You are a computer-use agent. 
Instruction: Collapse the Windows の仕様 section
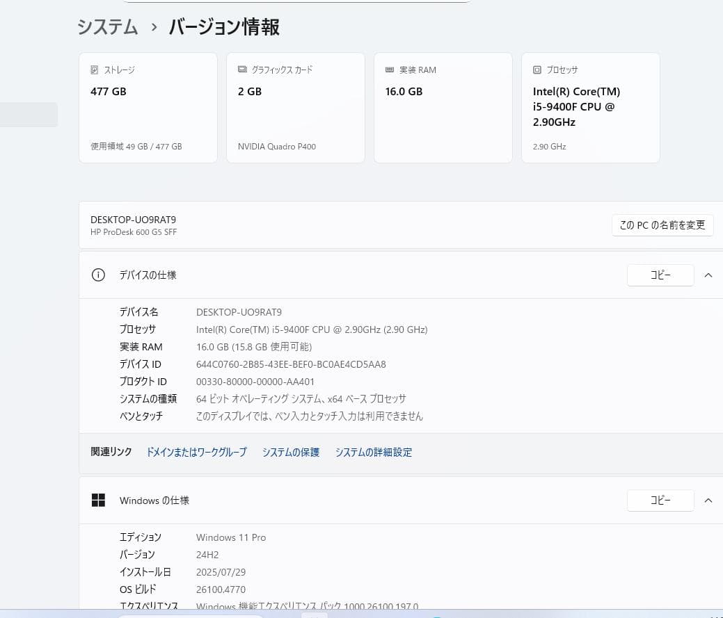708,500
